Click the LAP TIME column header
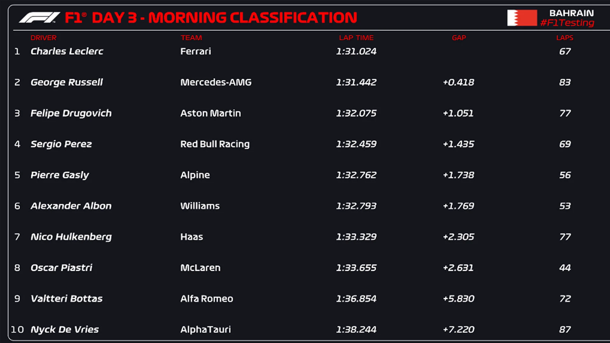Screen dimensions: 610x343 (x=356, y=38)
